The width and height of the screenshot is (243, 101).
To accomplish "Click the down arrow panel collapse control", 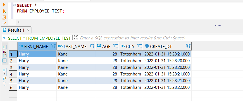I will click(x=220, y=26).
